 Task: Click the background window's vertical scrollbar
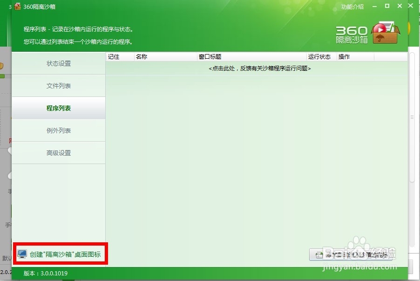pyautogui.click(x=412, y=118)
